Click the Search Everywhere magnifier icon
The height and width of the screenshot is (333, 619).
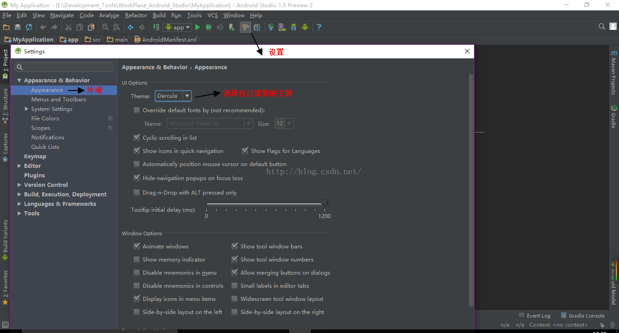tap(602, 27)
